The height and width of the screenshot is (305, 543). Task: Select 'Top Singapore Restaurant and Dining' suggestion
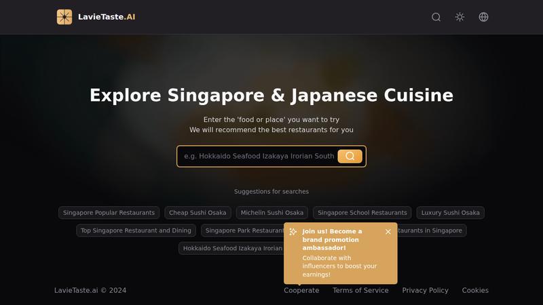[136, 230]
